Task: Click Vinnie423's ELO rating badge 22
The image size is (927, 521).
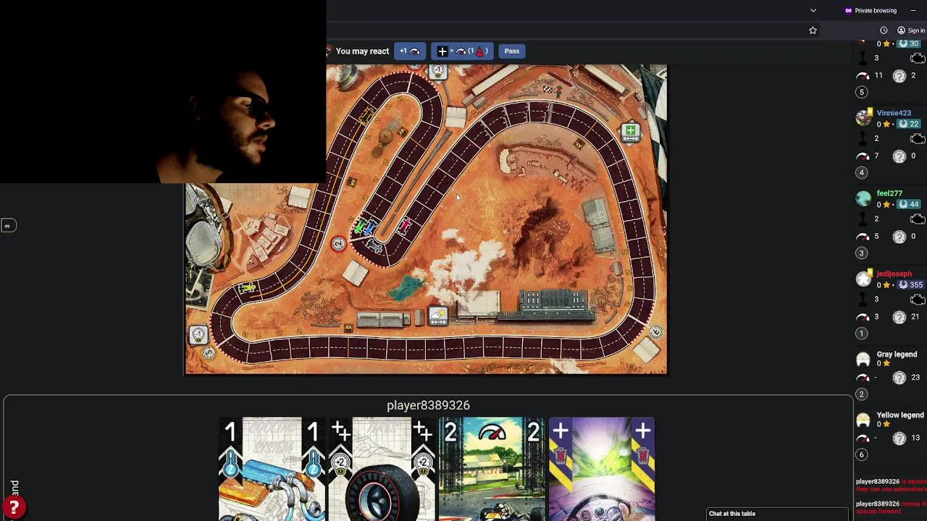Action: pos(909,124)
